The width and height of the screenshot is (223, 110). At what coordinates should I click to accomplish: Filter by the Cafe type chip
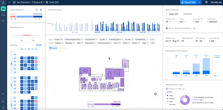pos(103,39)
